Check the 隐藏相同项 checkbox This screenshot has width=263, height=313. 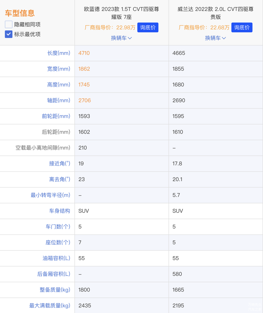point(9,24)
